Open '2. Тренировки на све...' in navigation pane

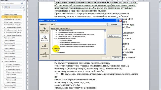pyautogui.click(x=13, y=67)
